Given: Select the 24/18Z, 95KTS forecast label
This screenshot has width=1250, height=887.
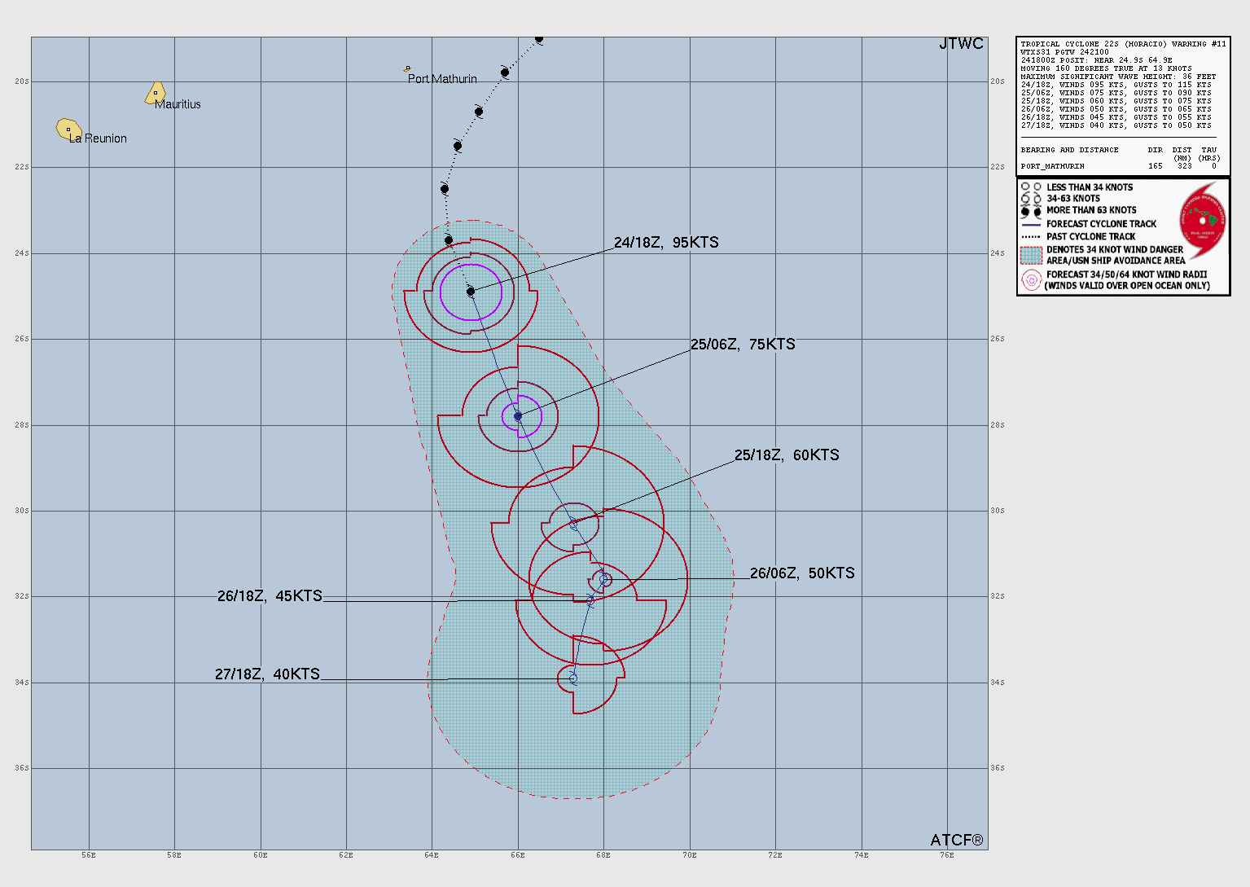Looking at the screenshot, I should pyautogui.click(x=666, y=243).
